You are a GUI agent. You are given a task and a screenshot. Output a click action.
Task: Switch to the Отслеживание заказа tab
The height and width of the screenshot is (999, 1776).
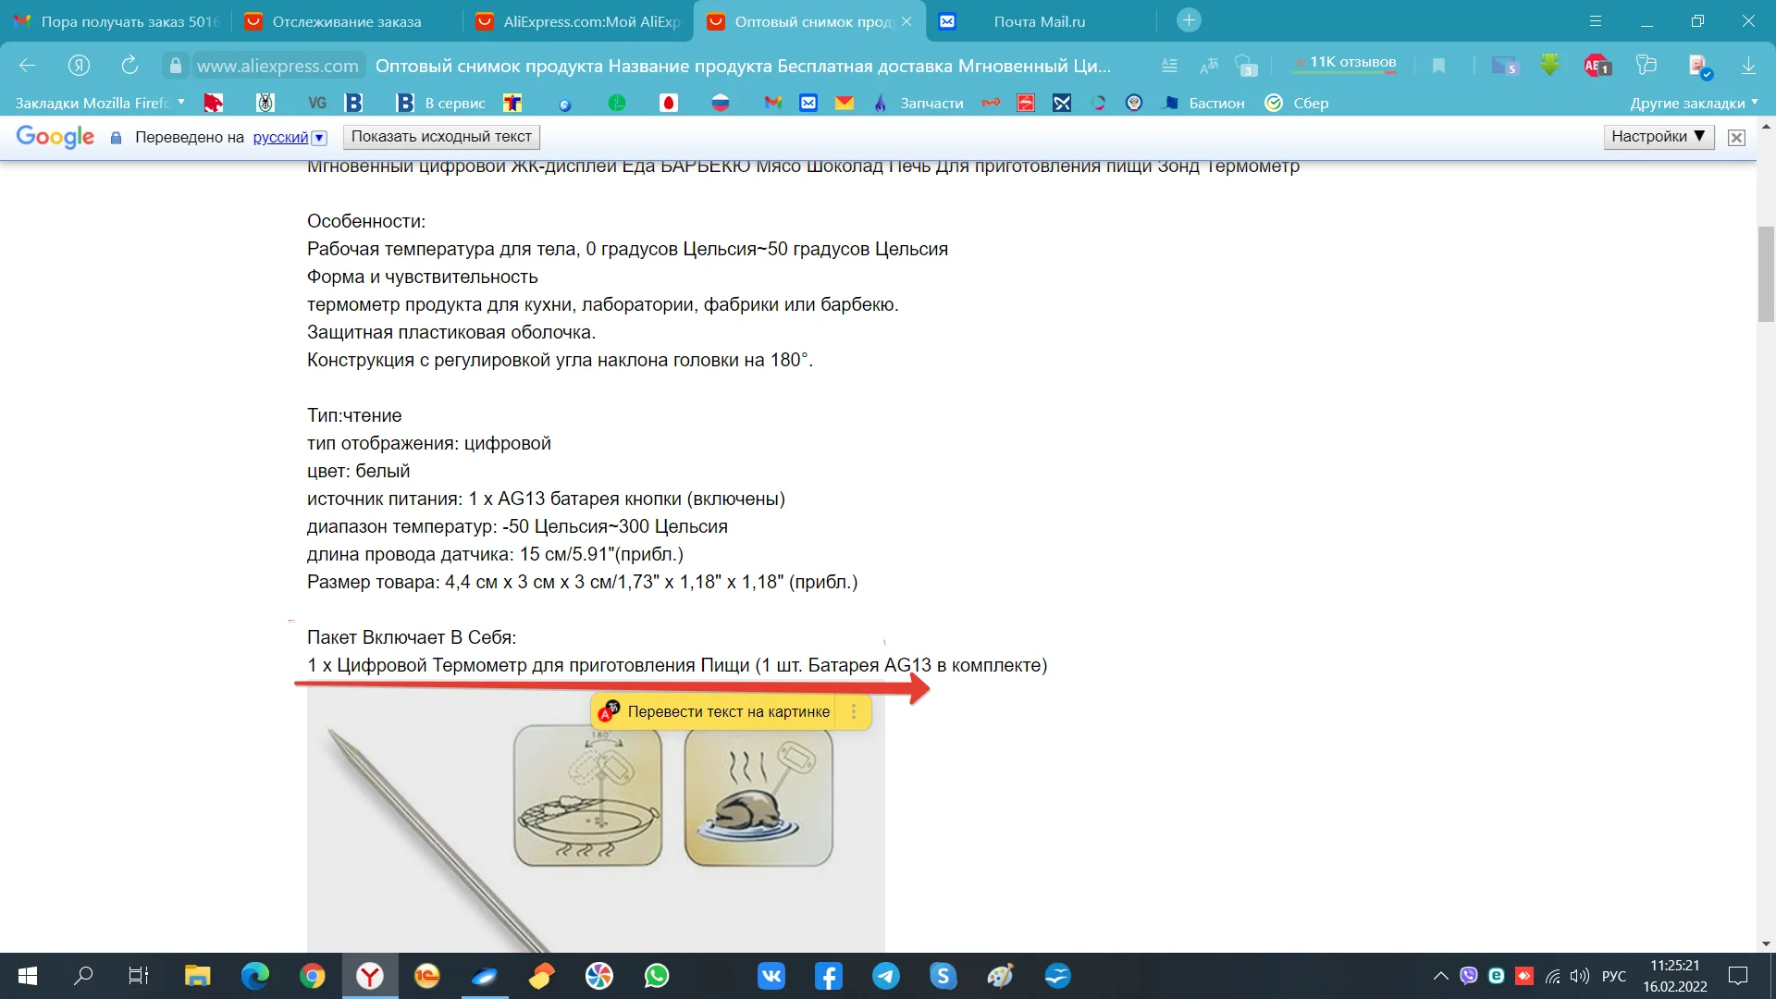[346, 21]
